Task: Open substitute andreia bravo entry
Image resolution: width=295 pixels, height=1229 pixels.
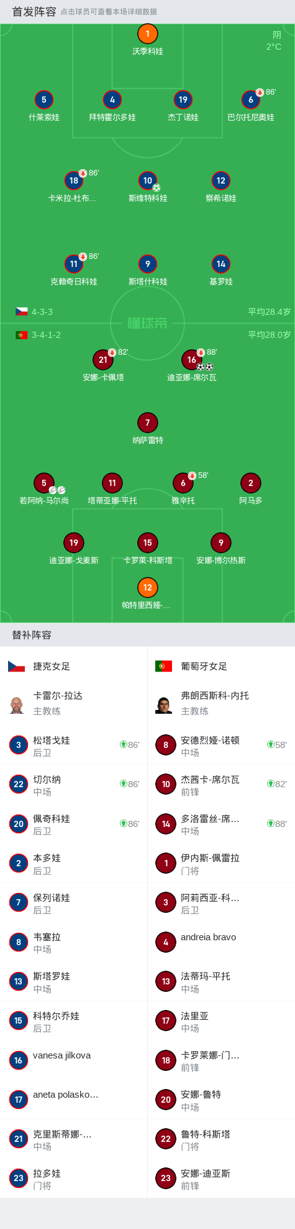Action: (221, 942)
